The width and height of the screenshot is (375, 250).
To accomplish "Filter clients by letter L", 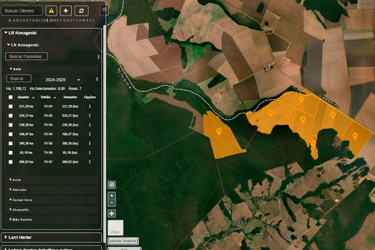I will pos(48,20).
